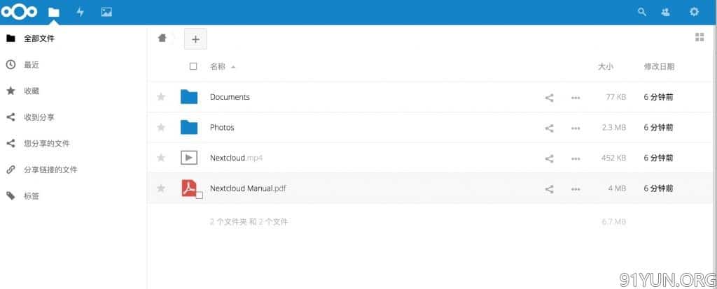The width and height of the screenshot is (717, 289).
Task: Open more actions for Nextcloud.mp4
Action: pyautogui.click(x=576, y=158)
